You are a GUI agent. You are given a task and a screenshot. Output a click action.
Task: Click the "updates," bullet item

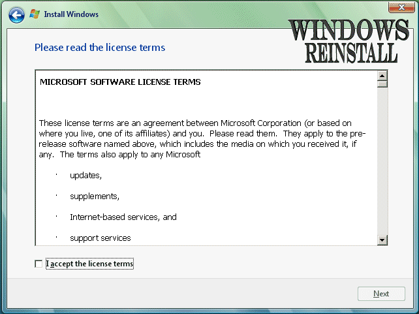click(85, 176)
